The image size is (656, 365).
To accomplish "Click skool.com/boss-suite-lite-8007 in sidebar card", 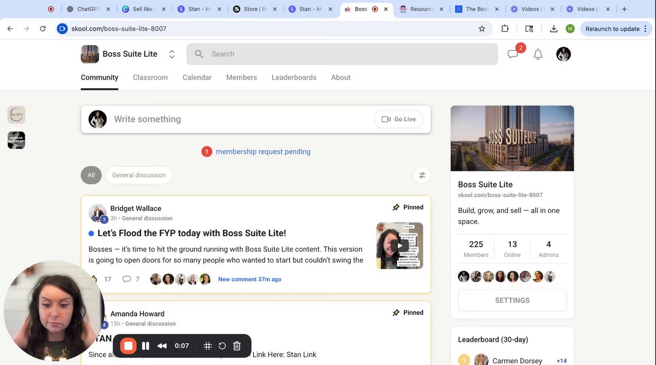I will click(500, 195).
